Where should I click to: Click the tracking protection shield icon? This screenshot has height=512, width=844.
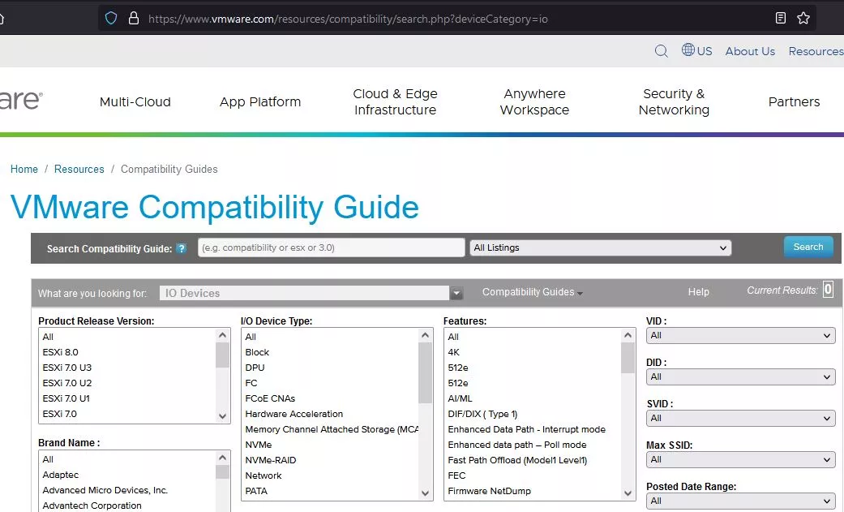pyautogui.click(x=111, y=19)
